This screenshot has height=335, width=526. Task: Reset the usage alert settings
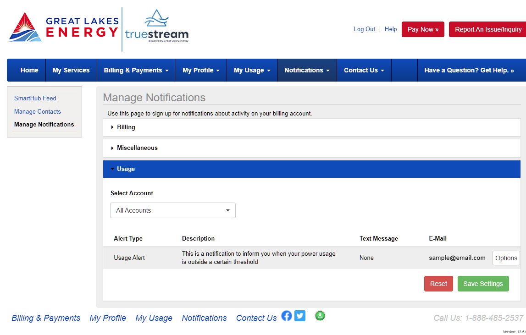click(x=438, y=283)
